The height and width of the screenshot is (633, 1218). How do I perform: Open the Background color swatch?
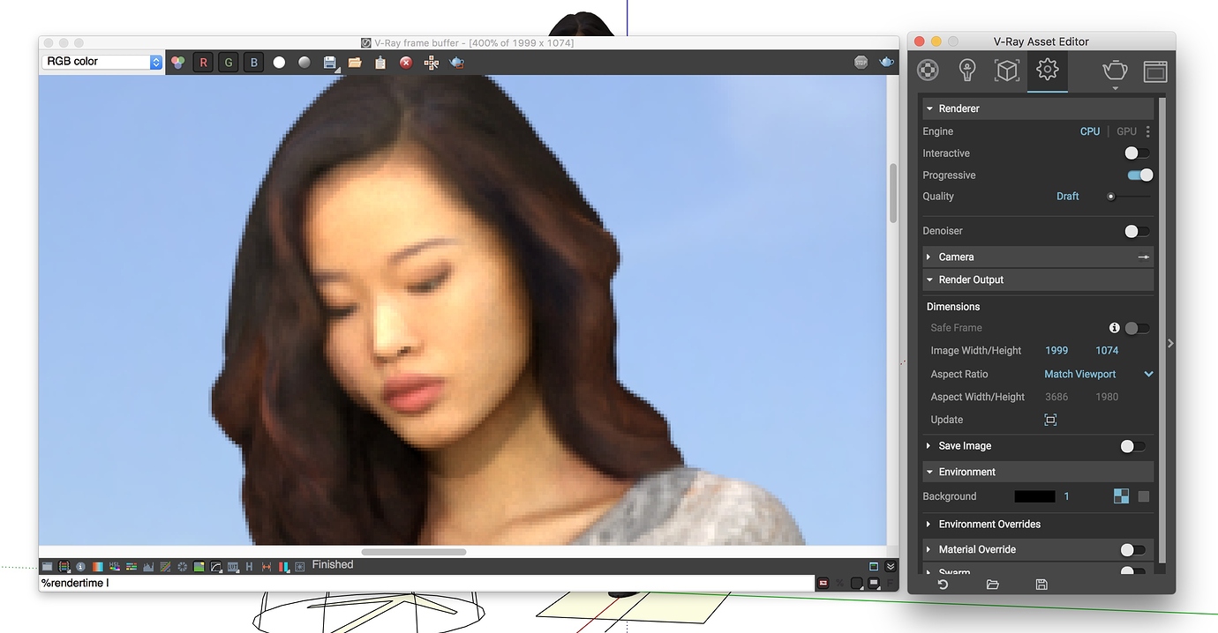[x=1034, y=495]
